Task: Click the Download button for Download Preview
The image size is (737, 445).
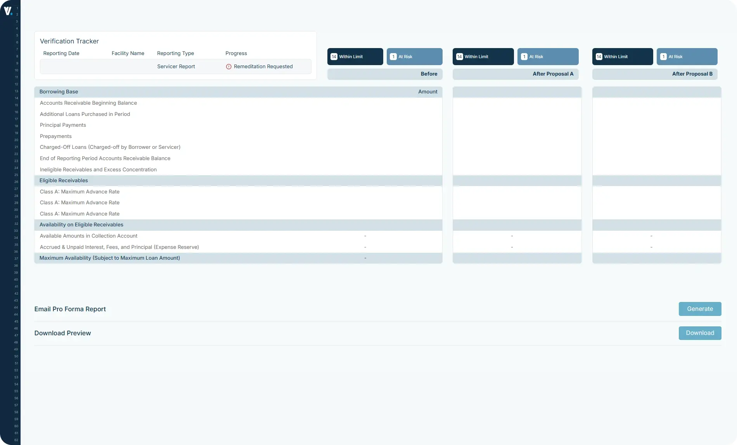Action: coord(699,333)
